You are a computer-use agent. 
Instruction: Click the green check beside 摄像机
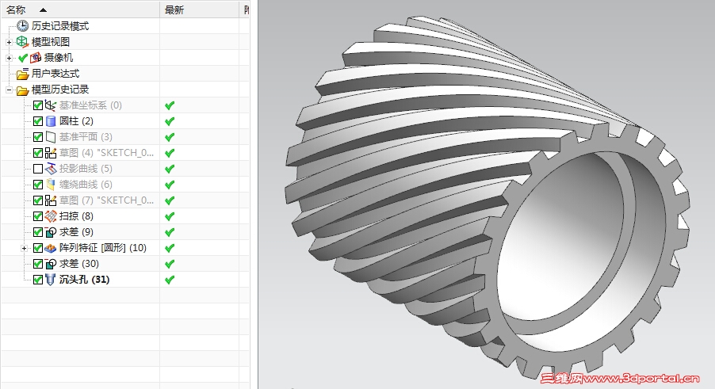coord(23,58)
